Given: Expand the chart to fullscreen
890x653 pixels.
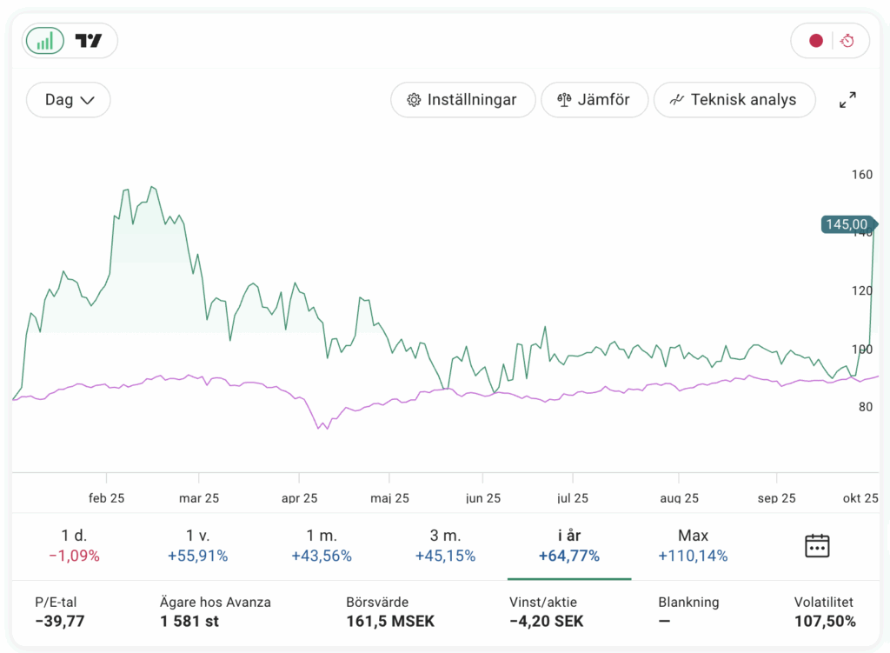Looking at the screenshot, I should pyautogui.click(x=847, y=100).
